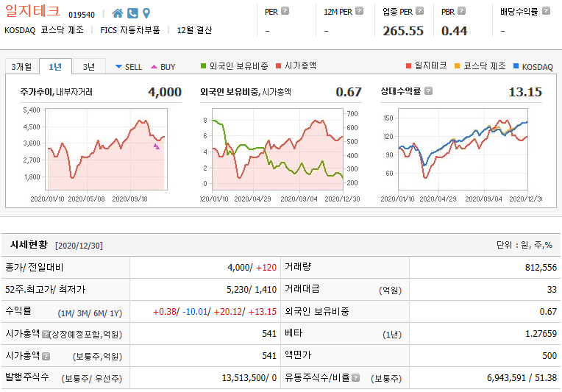The height and width of the screenshot is (392, 562).
Task: Click the FICS 자동차부품 sector label
Action: pyautogui.click(x=130, y=30)
